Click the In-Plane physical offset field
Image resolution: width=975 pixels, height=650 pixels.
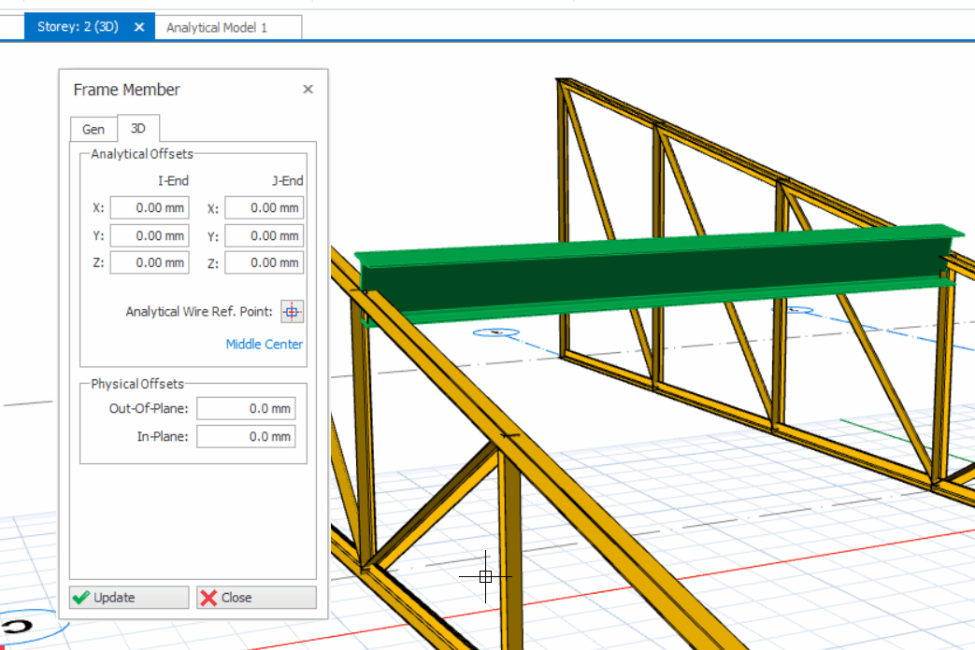coord(246,436)
